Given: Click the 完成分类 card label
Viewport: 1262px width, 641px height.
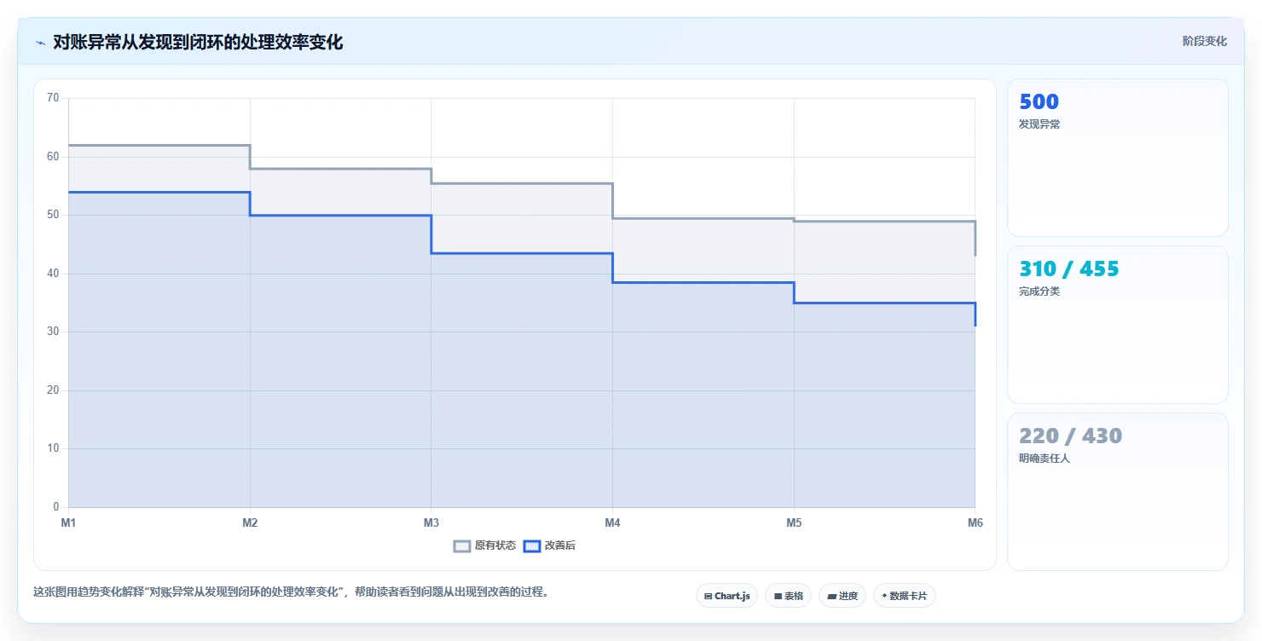Looking at the screenshot, I should pos(1039,292).
